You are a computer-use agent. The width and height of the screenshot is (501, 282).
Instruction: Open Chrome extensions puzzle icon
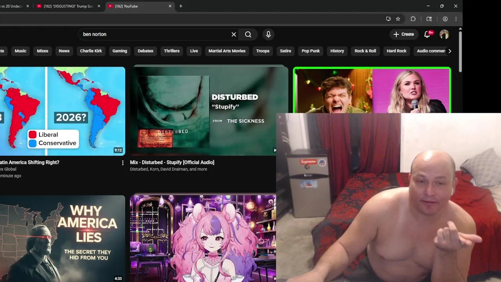(413, 19)
